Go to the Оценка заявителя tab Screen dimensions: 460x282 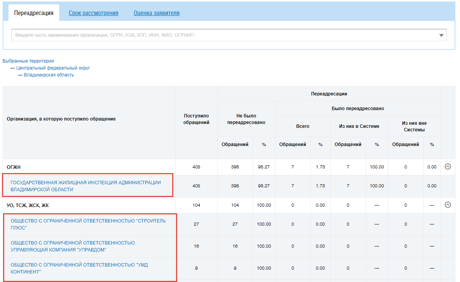click(x=156, y=13)
